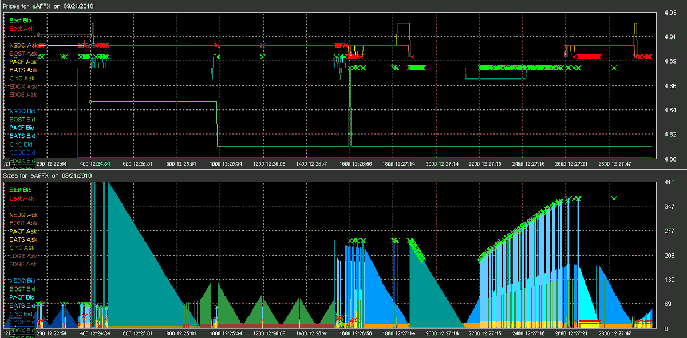Click CBOE Bid legend label in Prices chart
This screenshot has width=687, height=338.
click(22, 153)
